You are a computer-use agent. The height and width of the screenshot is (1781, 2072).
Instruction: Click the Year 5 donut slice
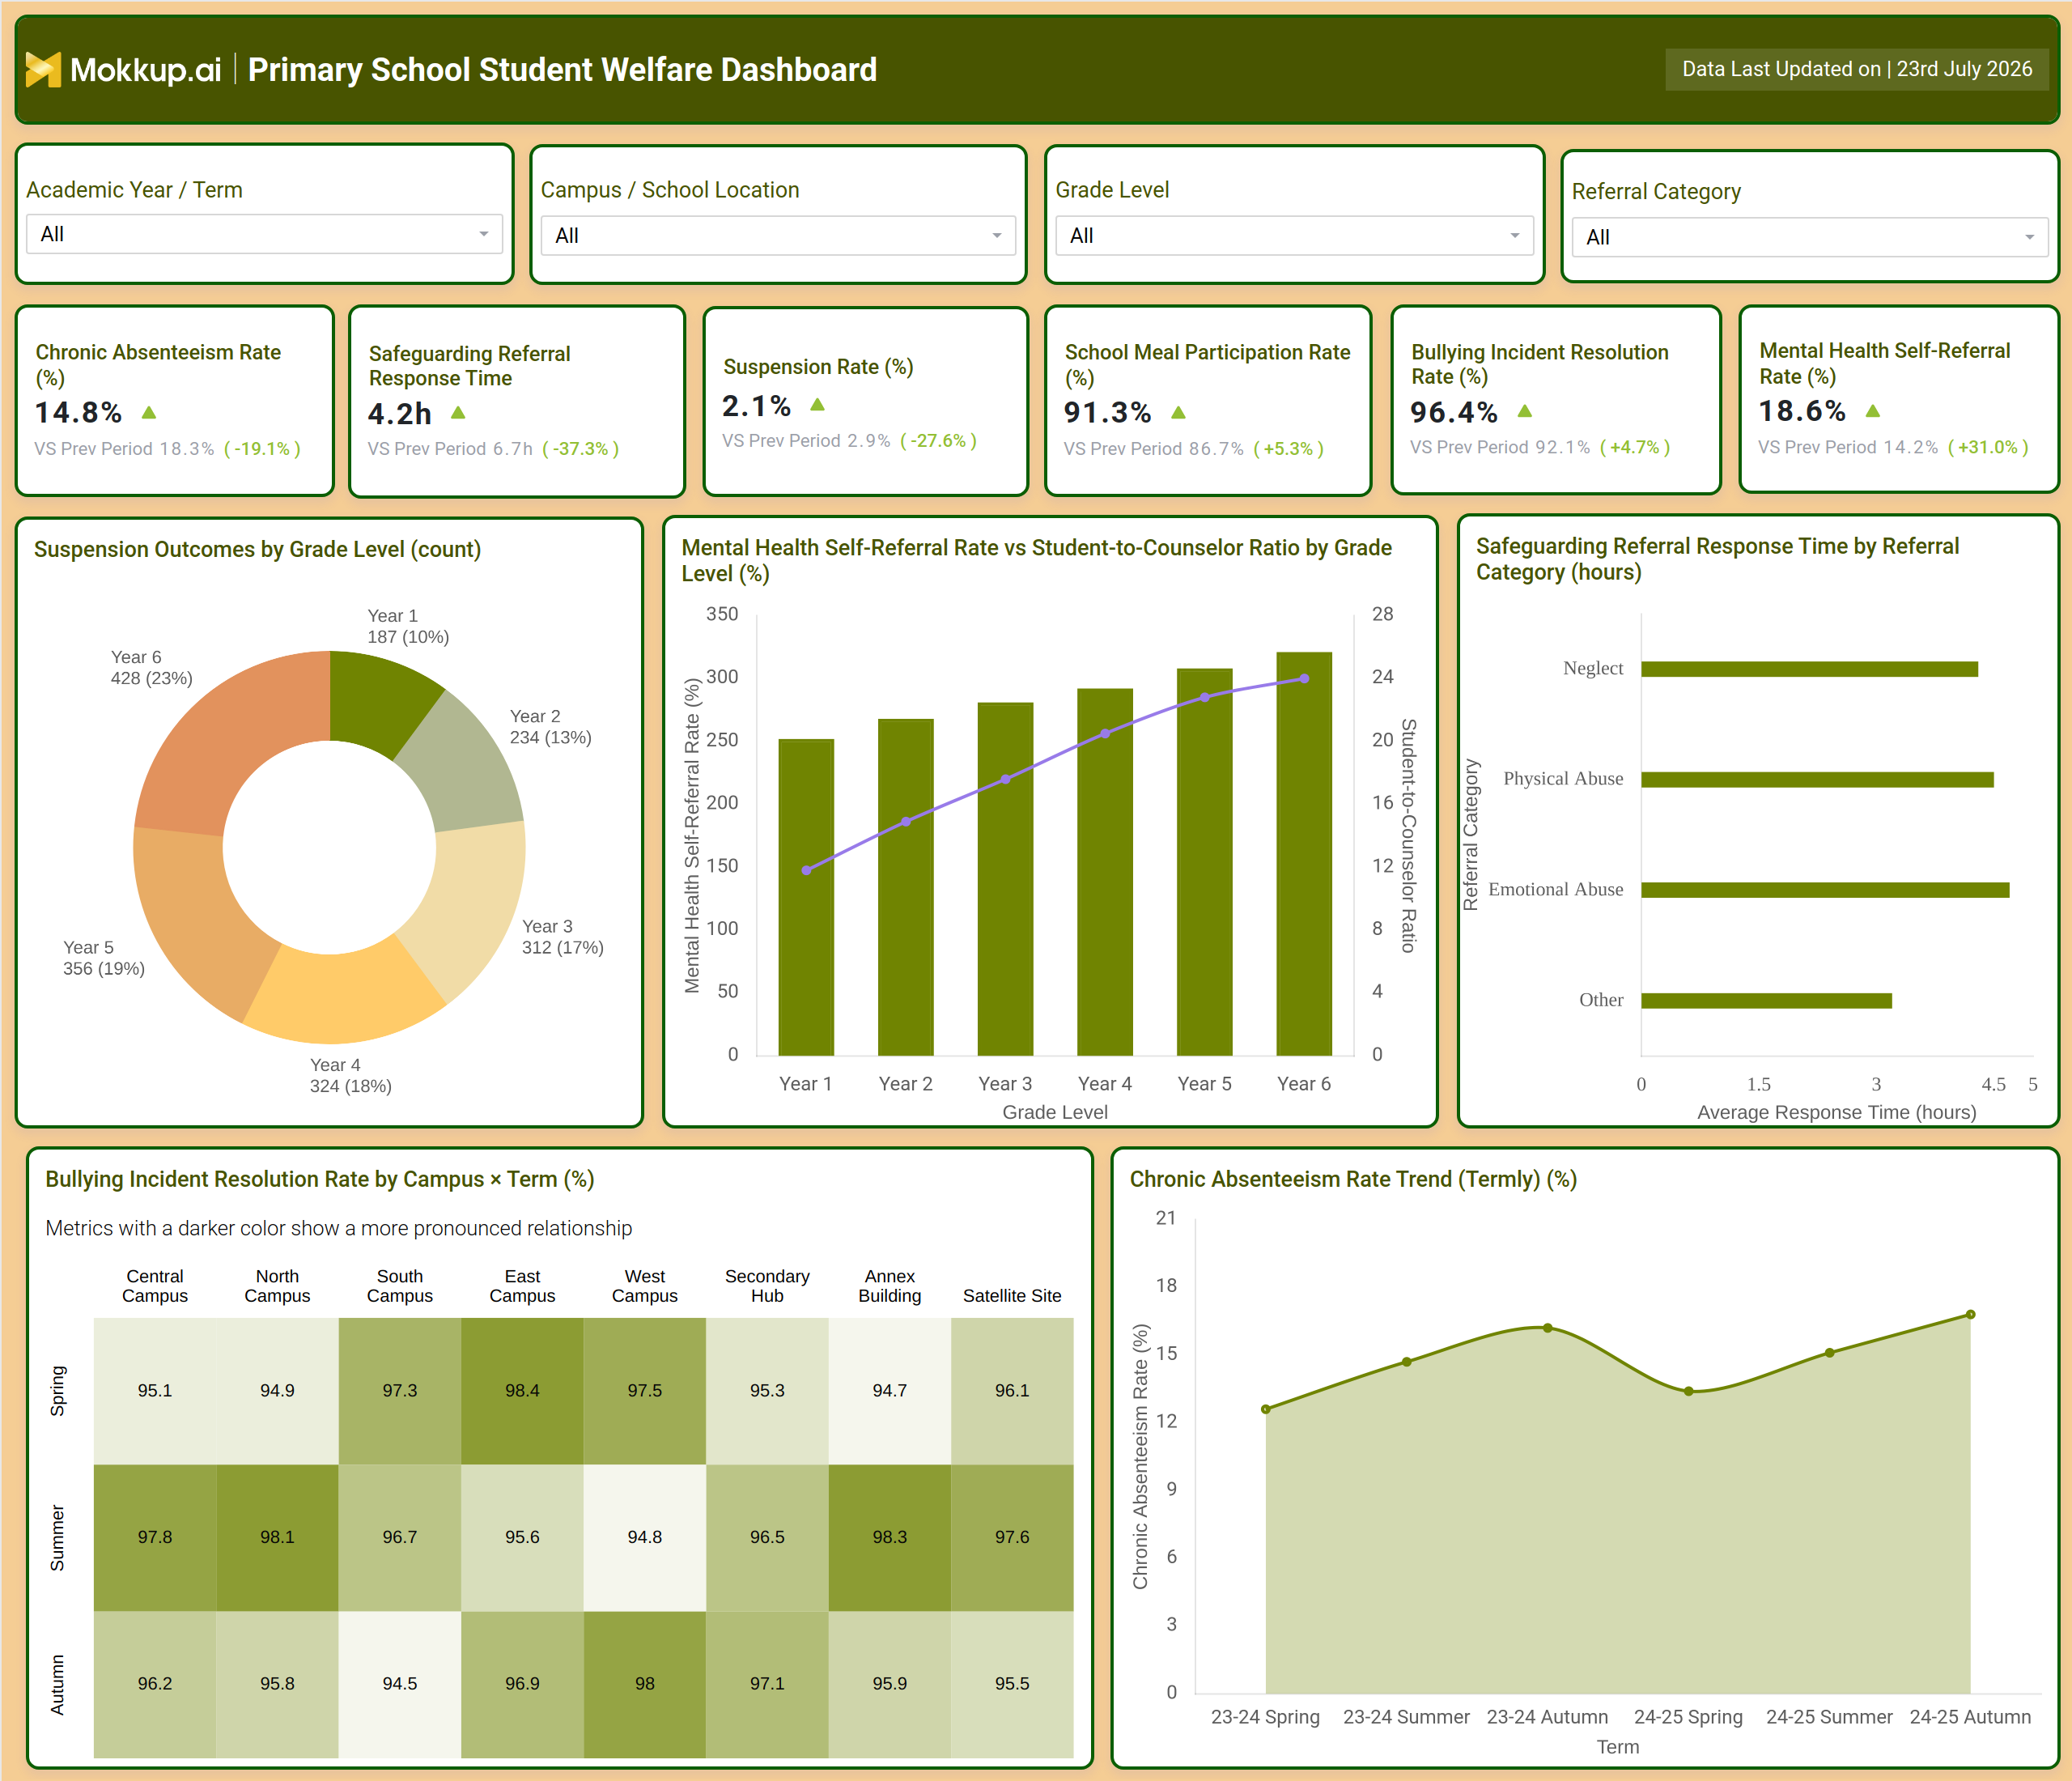[197, 922]
